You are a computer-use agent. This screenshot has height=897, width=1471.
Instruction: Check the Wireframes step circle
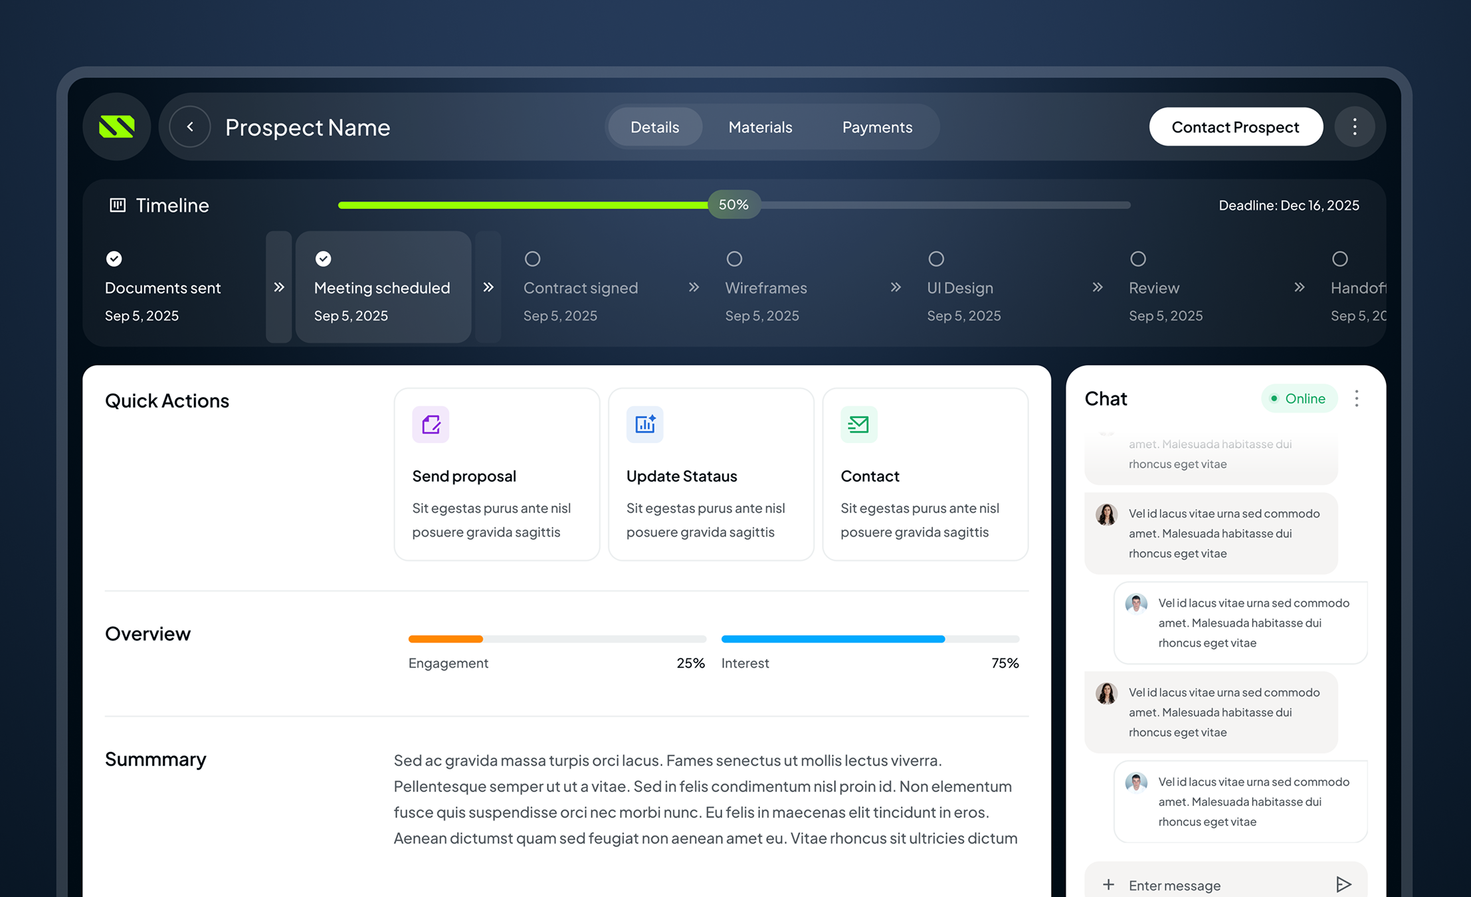tap(734, 258)
